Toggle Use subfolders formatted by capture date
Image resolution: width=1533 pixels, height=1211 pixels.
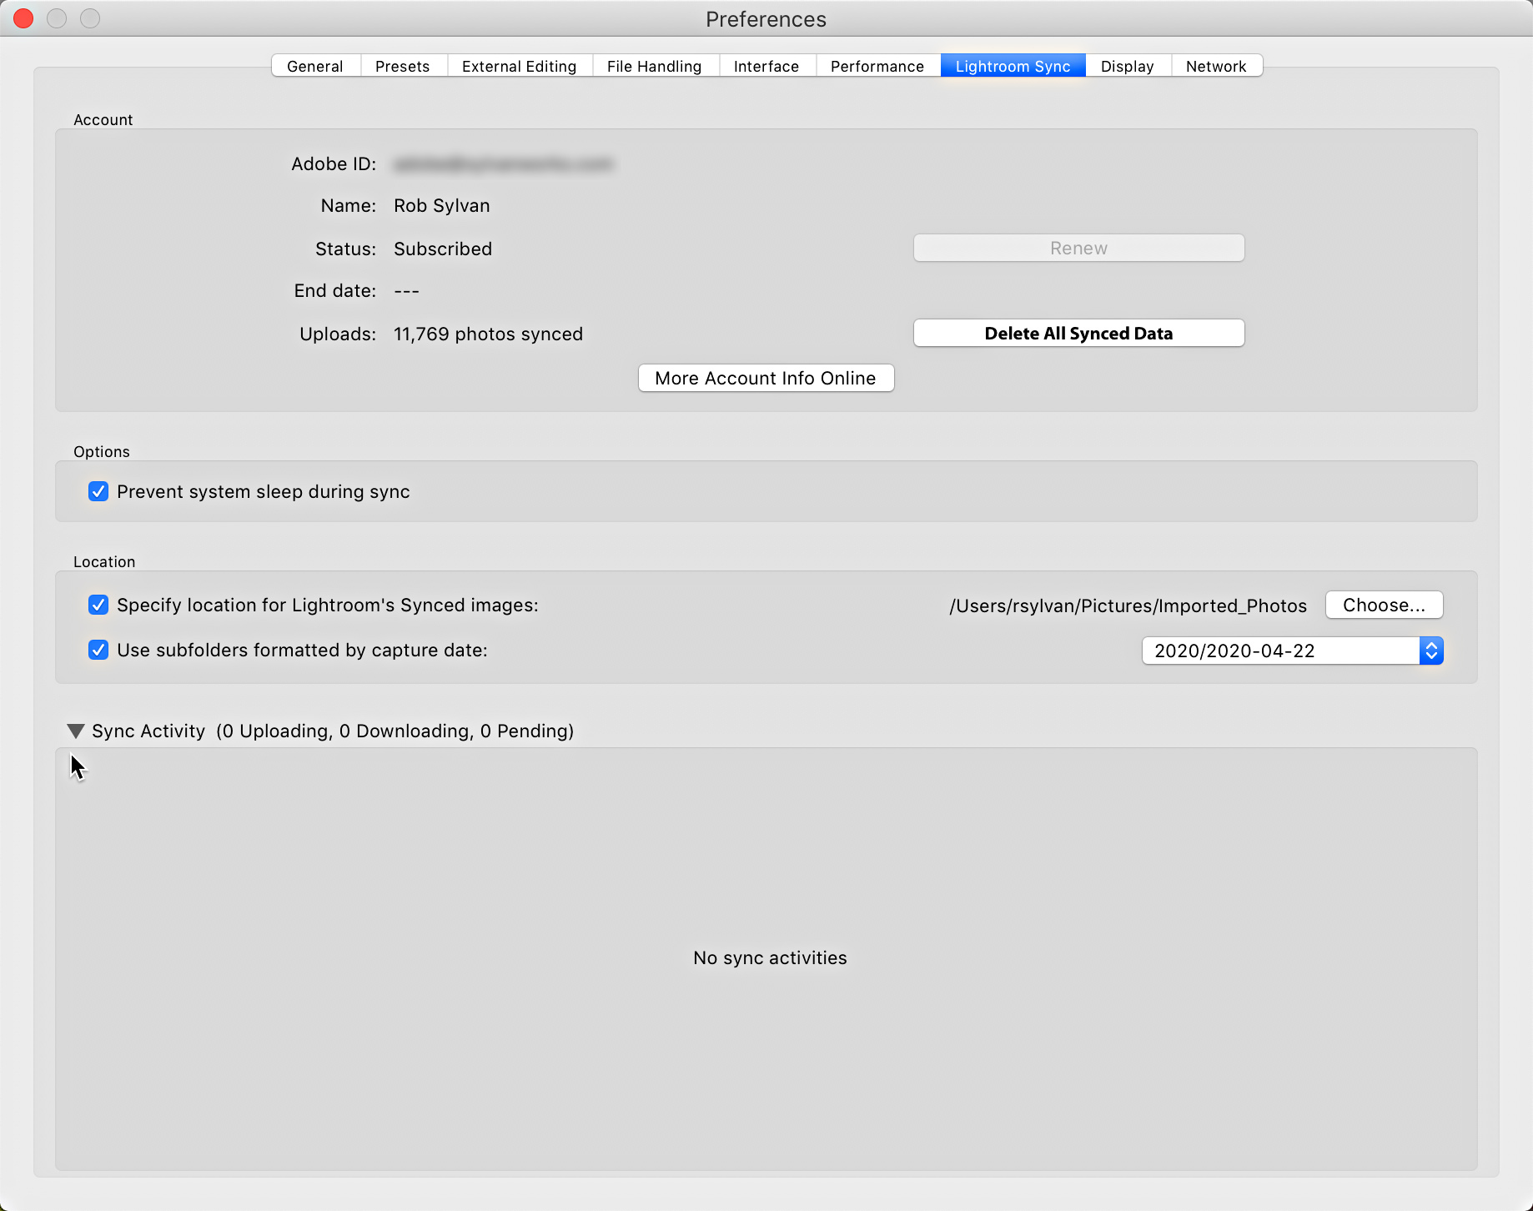(98, 651)
